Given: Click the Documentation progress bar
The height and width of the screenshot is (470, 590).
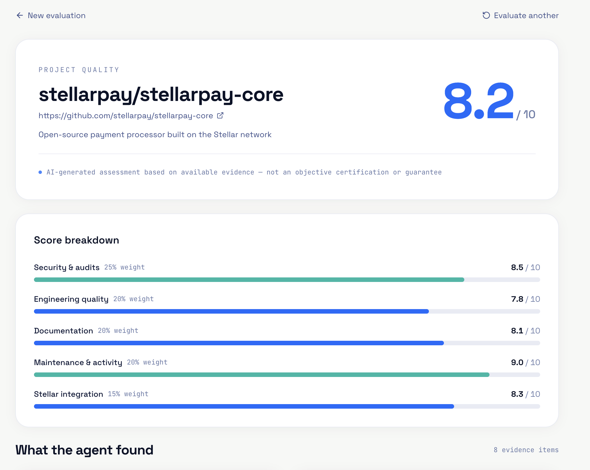Looking at the screenshot, I should (x=287, y=343).
